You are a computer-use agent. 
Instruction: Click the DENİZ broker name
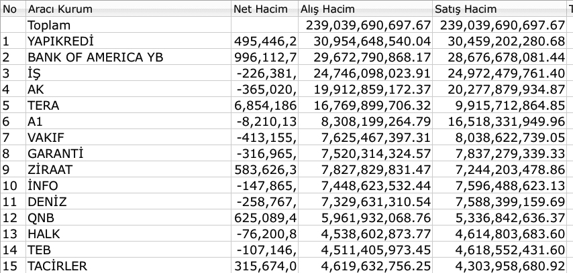[47, 201]
